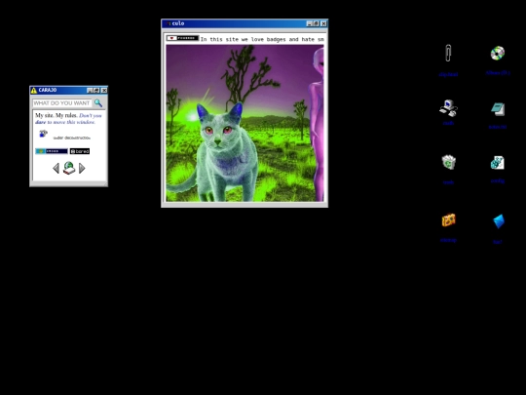The width and height of the screenshot is (526, 395).
Task: Click the flag badge in CARAJO window
Action: tap(52, 151)
